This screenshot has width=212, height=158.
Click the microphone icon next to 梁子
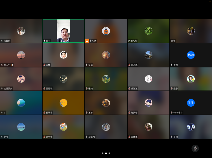point(172,88)
